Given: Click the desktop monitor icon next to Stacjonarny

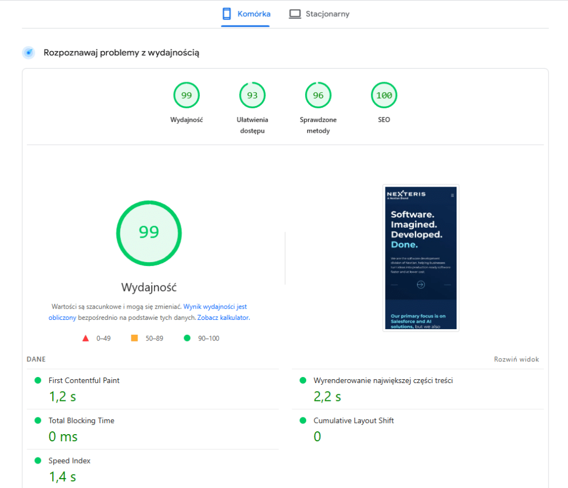Looking at the screenshot, I should (x=295, y=13).
